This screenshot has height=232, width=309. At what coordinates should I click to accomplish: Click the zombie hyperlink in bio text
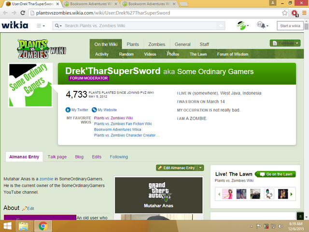46,179
